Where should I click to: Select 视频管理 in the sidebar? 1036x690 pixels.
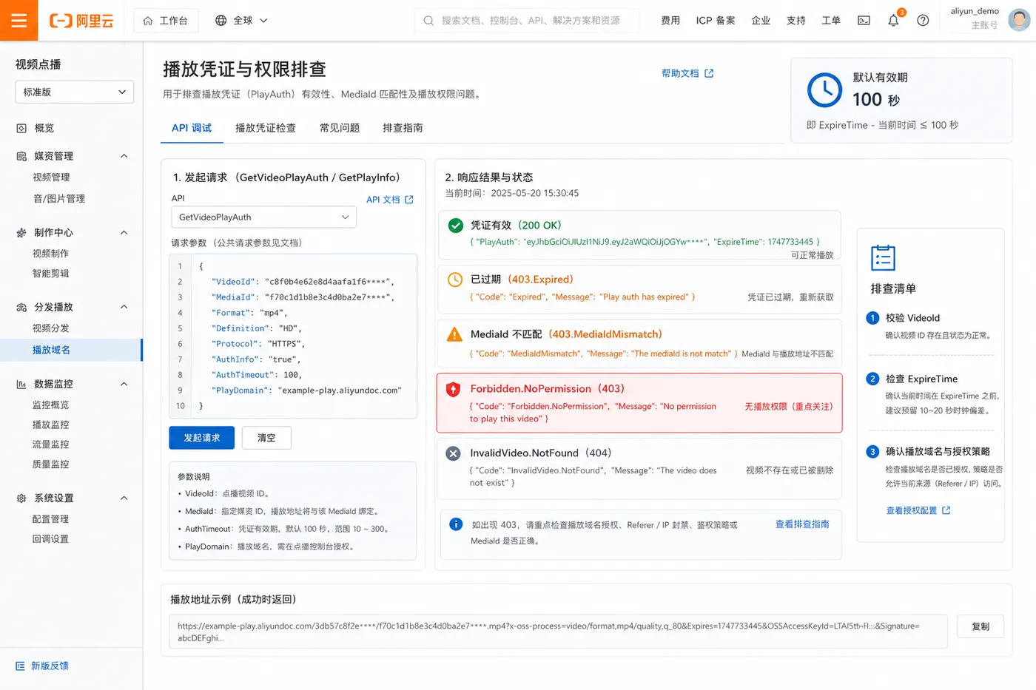[x=51, y=177]
